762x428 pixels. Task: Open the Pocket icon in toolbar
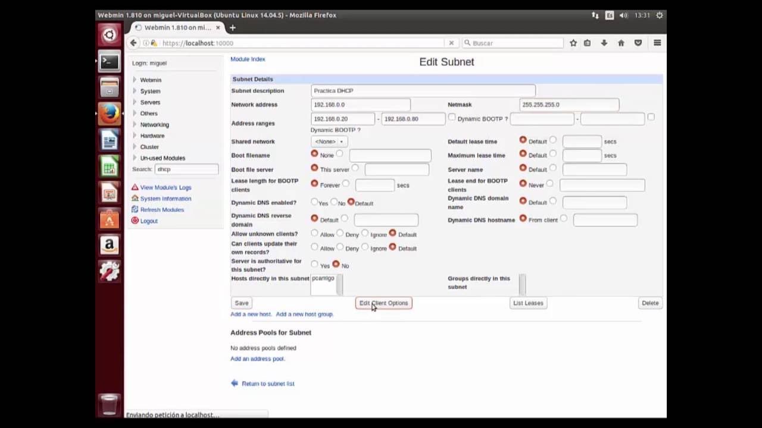pyautogui.click(x=638, y=43)
